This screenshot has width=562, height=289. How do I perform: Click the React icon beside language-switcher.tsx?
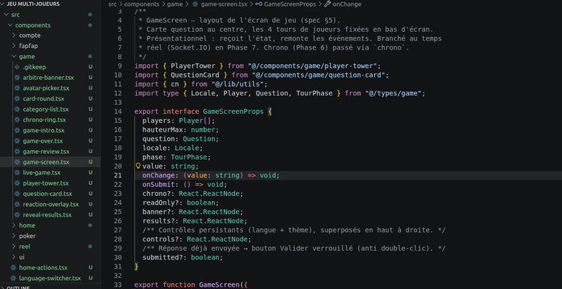(13, 278)
